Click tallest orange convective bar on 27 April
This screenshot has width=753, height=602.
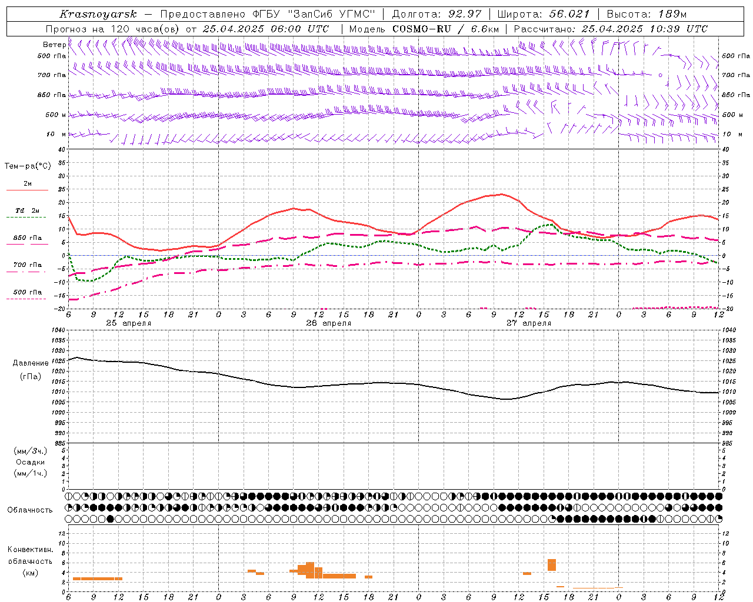pyautogui.click(x=552, y=565)
